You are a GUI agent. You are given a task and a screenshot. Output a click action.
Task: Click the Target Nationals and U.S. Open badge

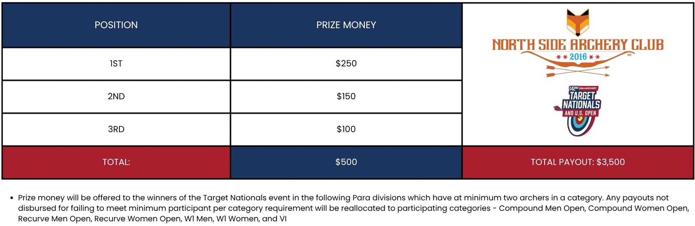click(x=581, y=105)
